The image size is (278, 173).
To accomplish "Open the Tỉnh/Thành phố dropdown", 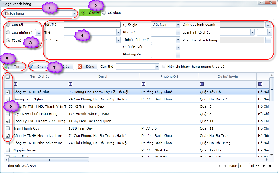I will [x=178, y=40].
